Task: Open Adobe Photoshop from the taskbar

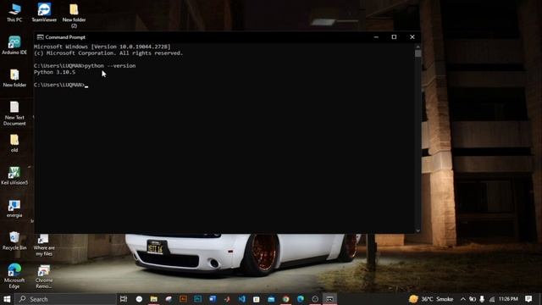Action: coord(197,299)
